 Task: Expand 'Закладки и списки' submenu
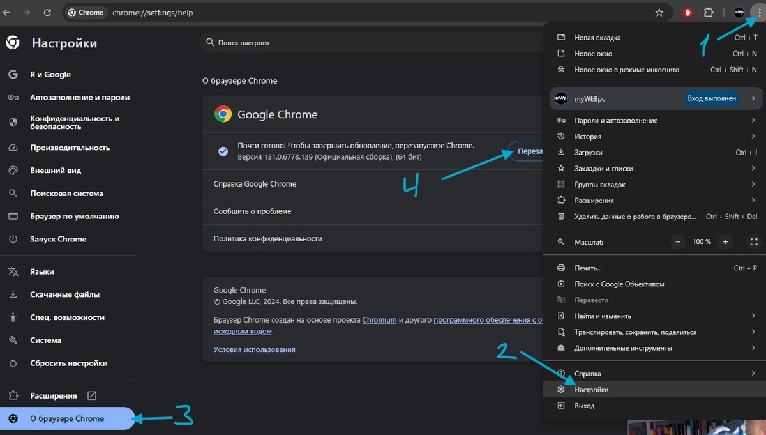pos(653,169)
